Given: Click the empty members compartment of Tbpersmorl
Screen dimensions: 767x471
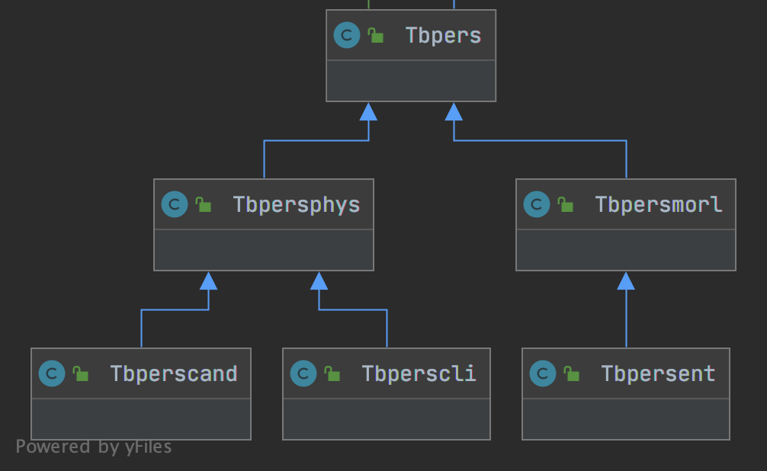Looking at the screenshot, I should [626, 250].
